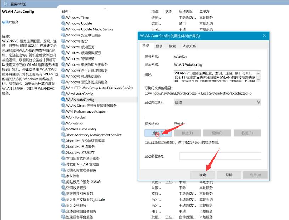289x220 pixels.
Task: Switch to the 登录 tab
Action: pos(159,46)
